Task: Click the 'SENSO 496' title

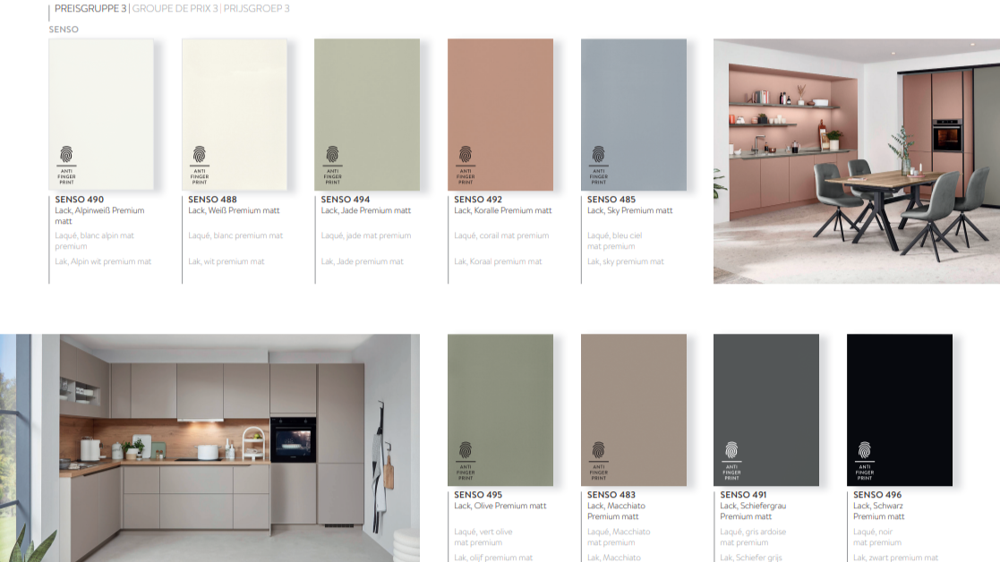Action: [877, 495]
